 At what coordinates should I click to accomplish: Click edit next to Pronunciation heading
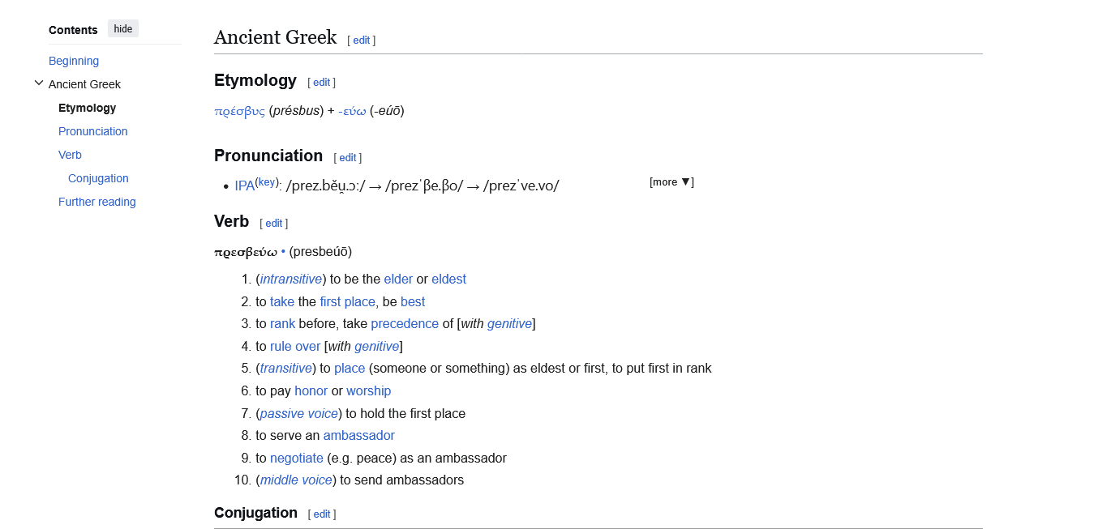tap(347, 158)
